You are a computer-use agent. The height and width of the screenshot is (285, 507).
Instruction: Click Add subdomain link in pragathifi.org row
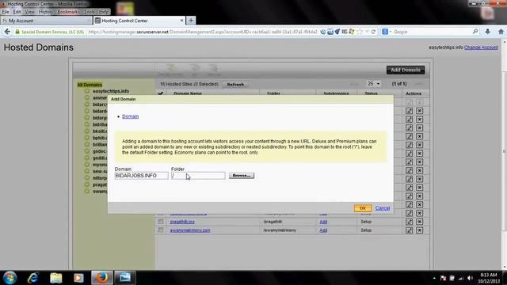click(323, 222)
